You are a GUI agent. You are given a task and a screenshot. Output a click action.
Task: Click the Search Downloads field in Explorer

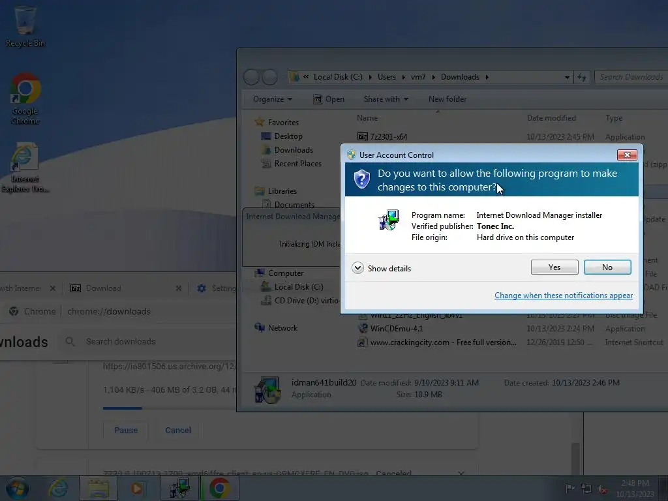(x=631, y=77)
